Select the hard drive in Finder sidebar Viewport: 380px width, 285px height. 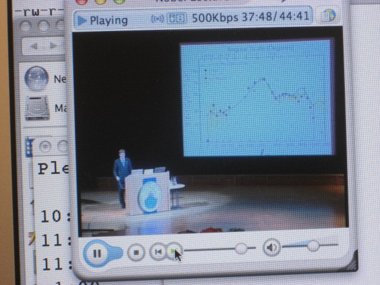(x=36, y=108)
